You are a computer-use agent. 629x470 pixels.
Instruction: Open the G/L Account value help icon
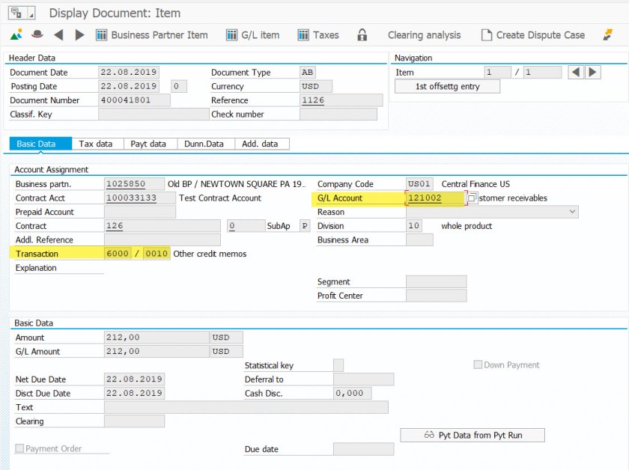(472, 198)
